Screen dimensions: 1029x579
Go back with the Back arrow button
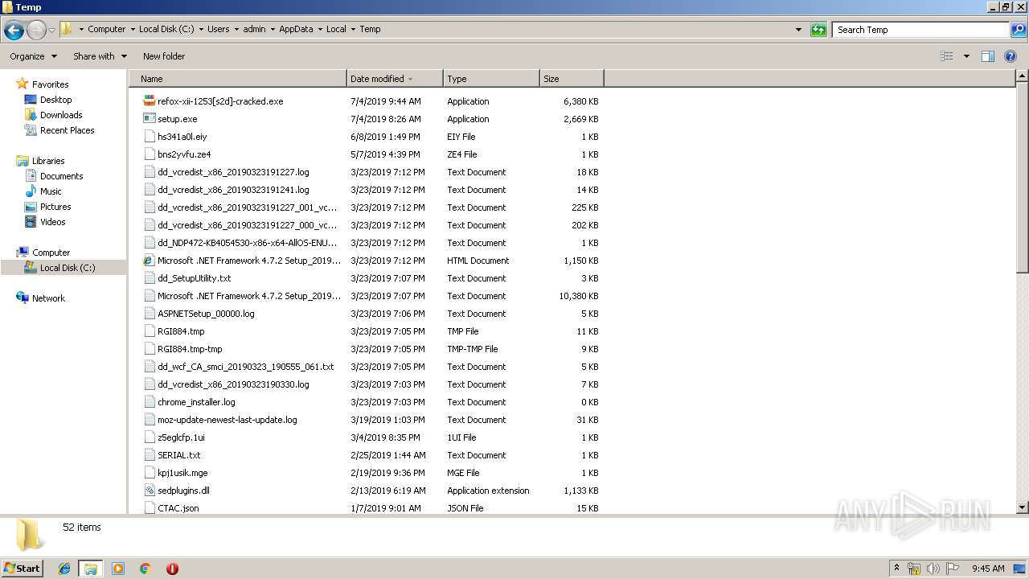point(14,31)
